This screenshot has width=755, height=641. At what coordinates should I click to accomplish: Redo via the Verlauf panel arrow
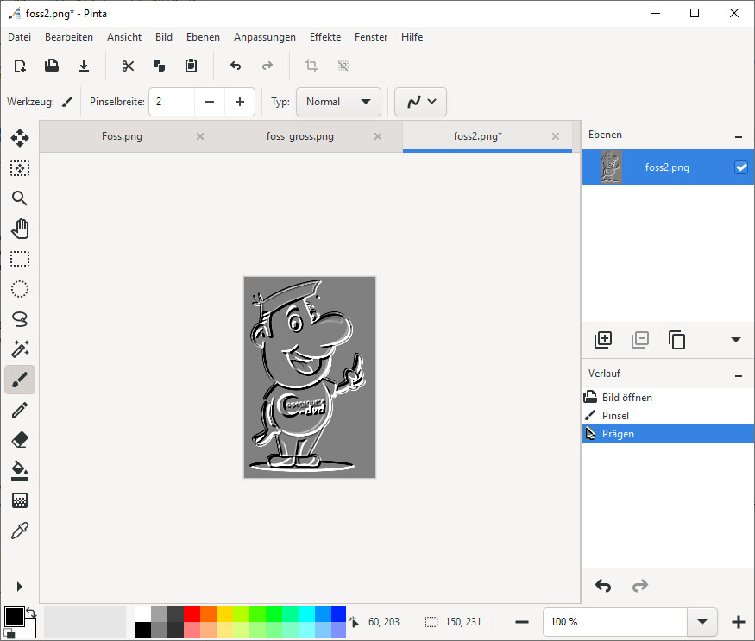tap(640, 586)
